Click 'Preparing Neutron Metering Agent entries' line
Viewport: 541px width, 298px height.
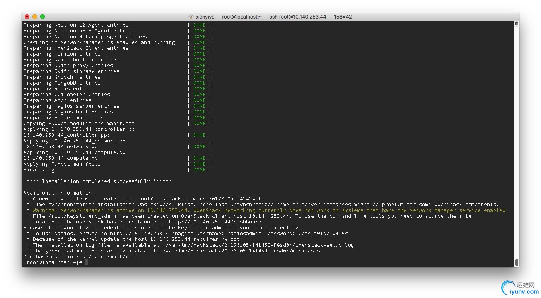click(x=85, y=37)
